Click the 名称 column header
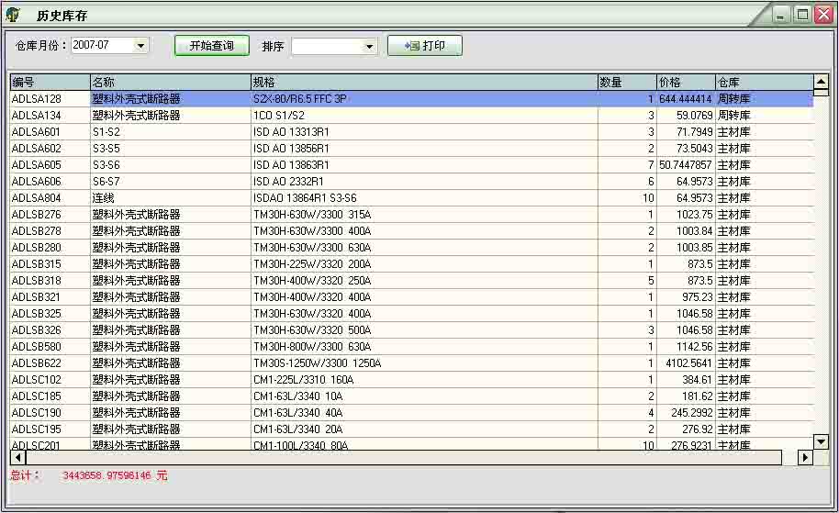The height and width of the screenshot is (513, 839). 170,83
